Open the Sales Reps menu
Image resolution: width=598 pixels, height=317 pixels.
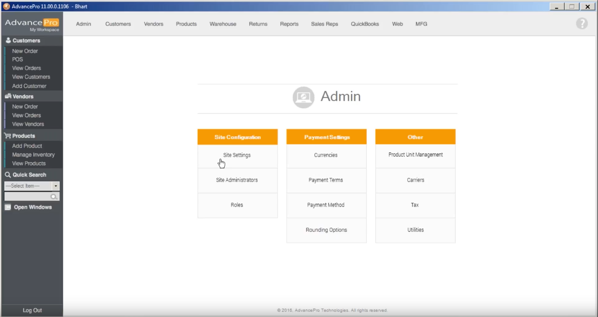coord(325,24)
